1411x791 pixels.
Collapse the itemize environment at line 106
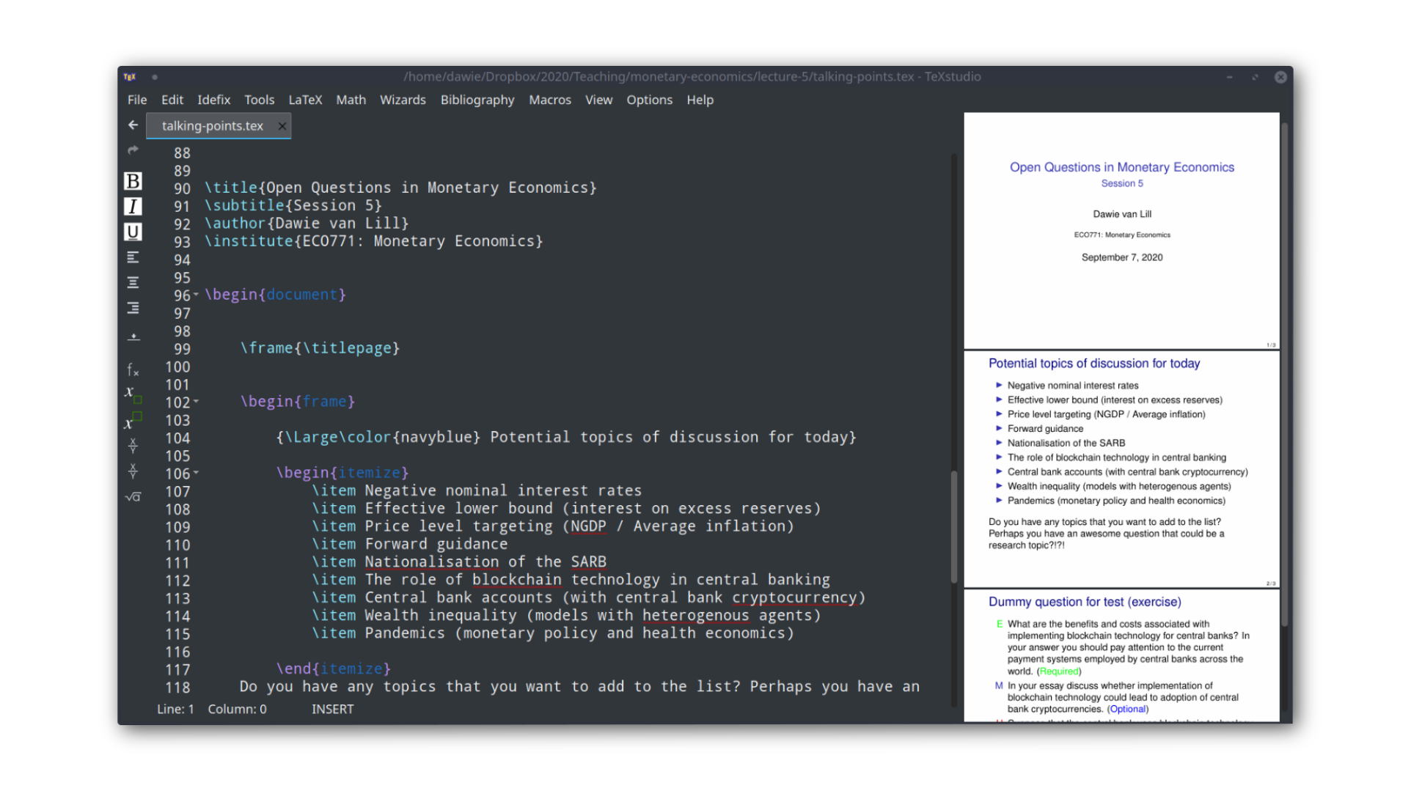(197, 474)
